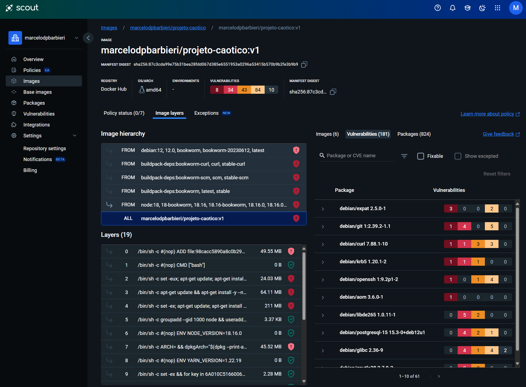Expand the debian/curl 7.88.1-10 row
The width and height of the screenshot is (526, 387).
click(323, 244)
